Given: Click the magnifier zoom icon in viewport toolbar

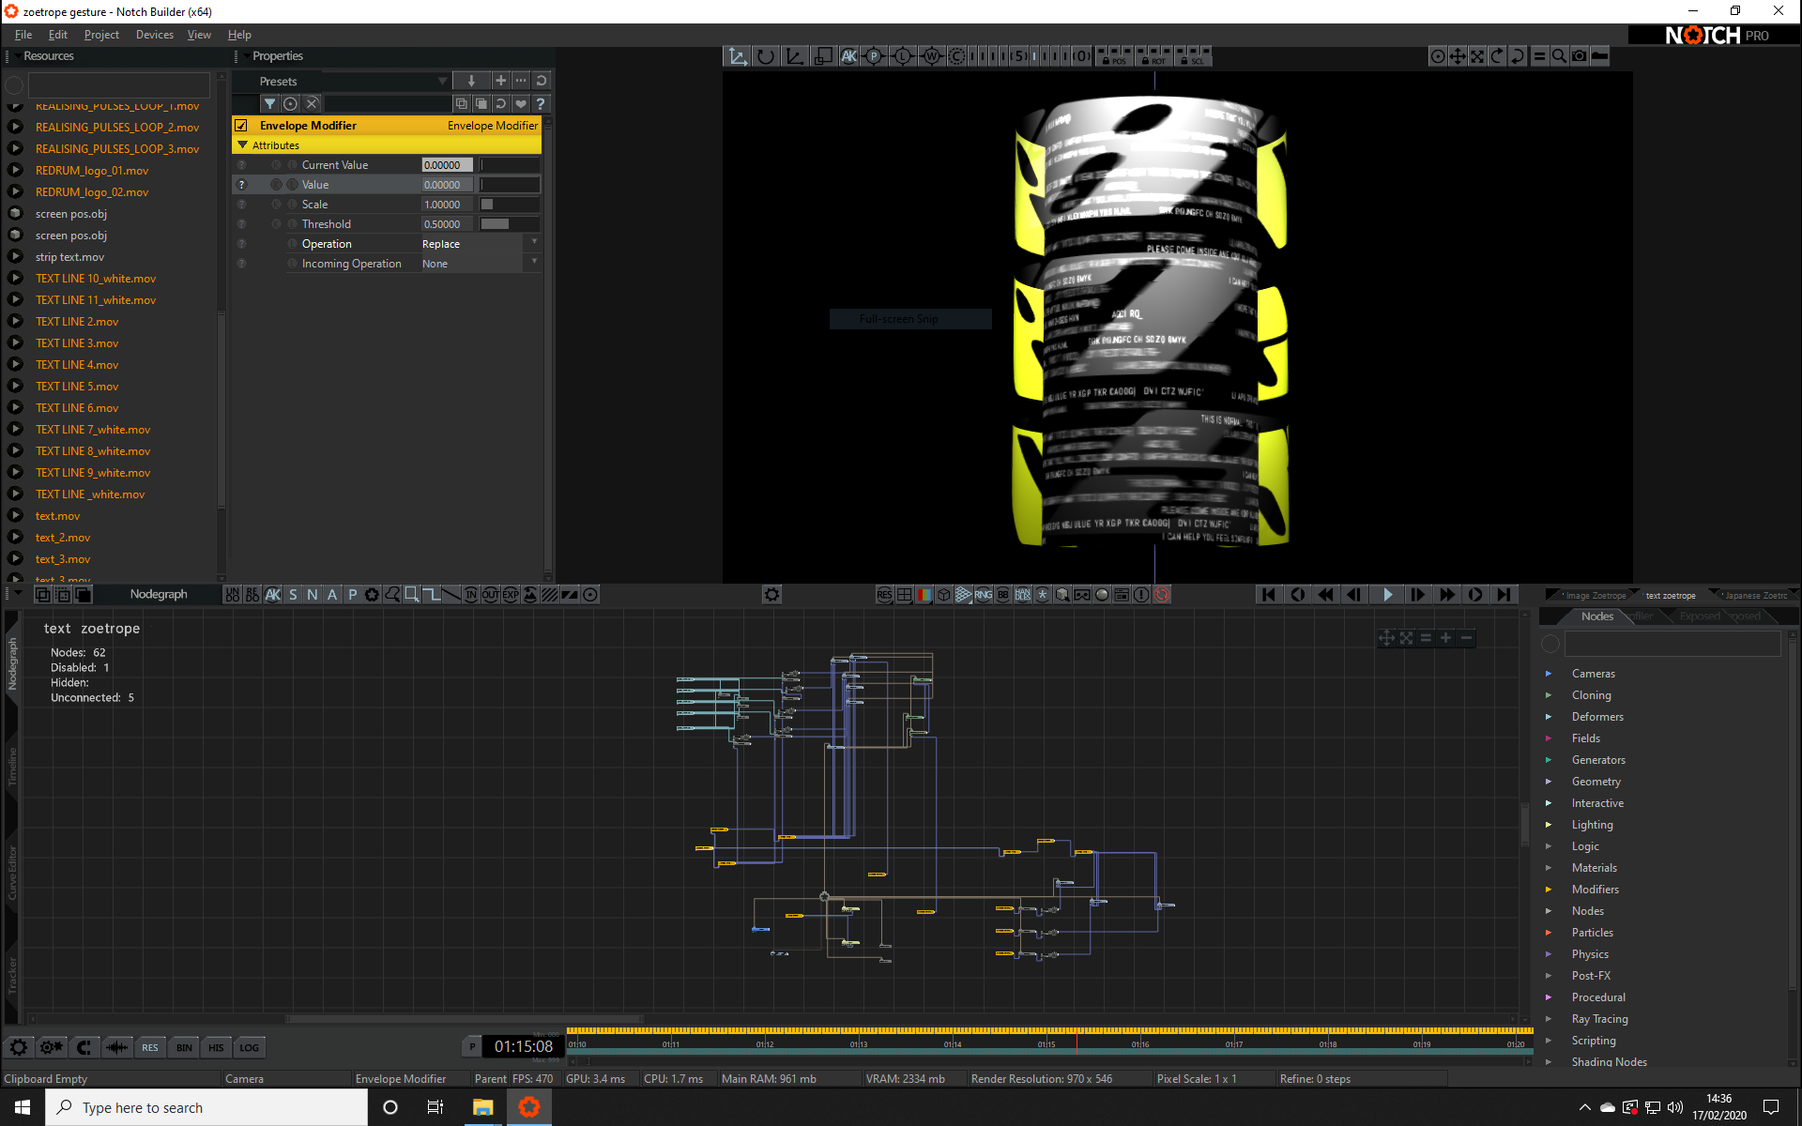Looking at the screenshot, I should coord(1559,57).
